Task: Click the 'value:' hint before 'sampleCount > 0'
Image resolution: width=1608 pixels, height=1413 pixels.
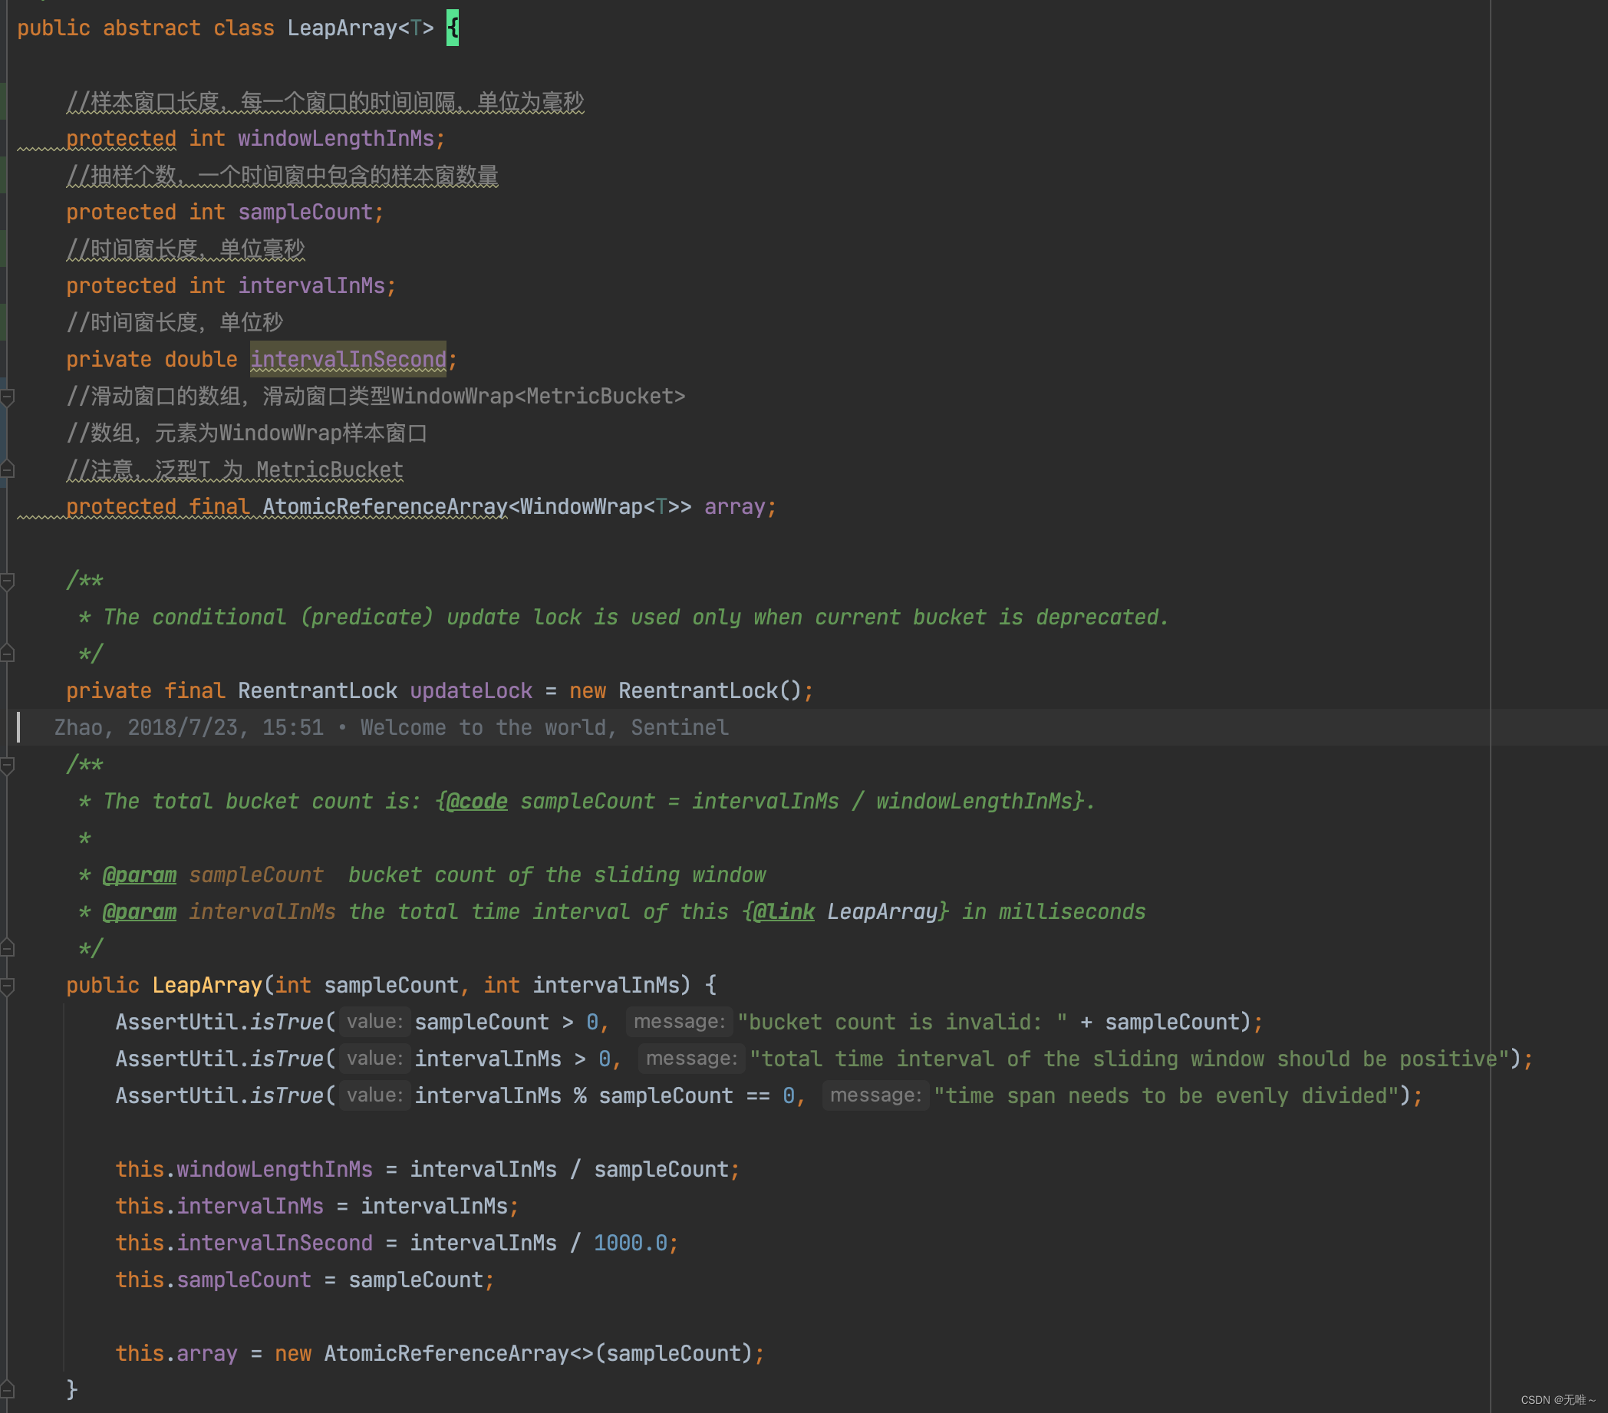Action: pos(374,1021)
